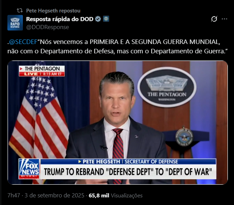
Task: Click the Pete Hegseth Secretary of Defense caption
Action: click(128, 162)
